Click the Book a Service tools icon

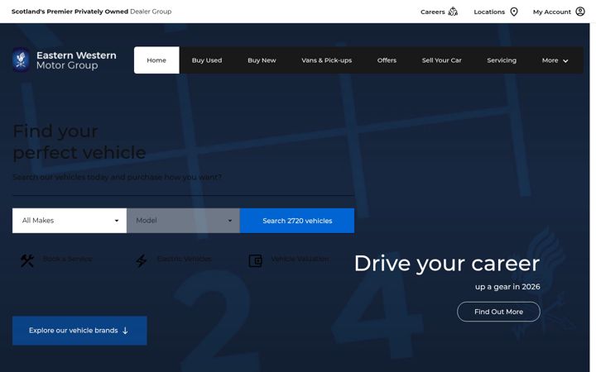pos(27,260)
